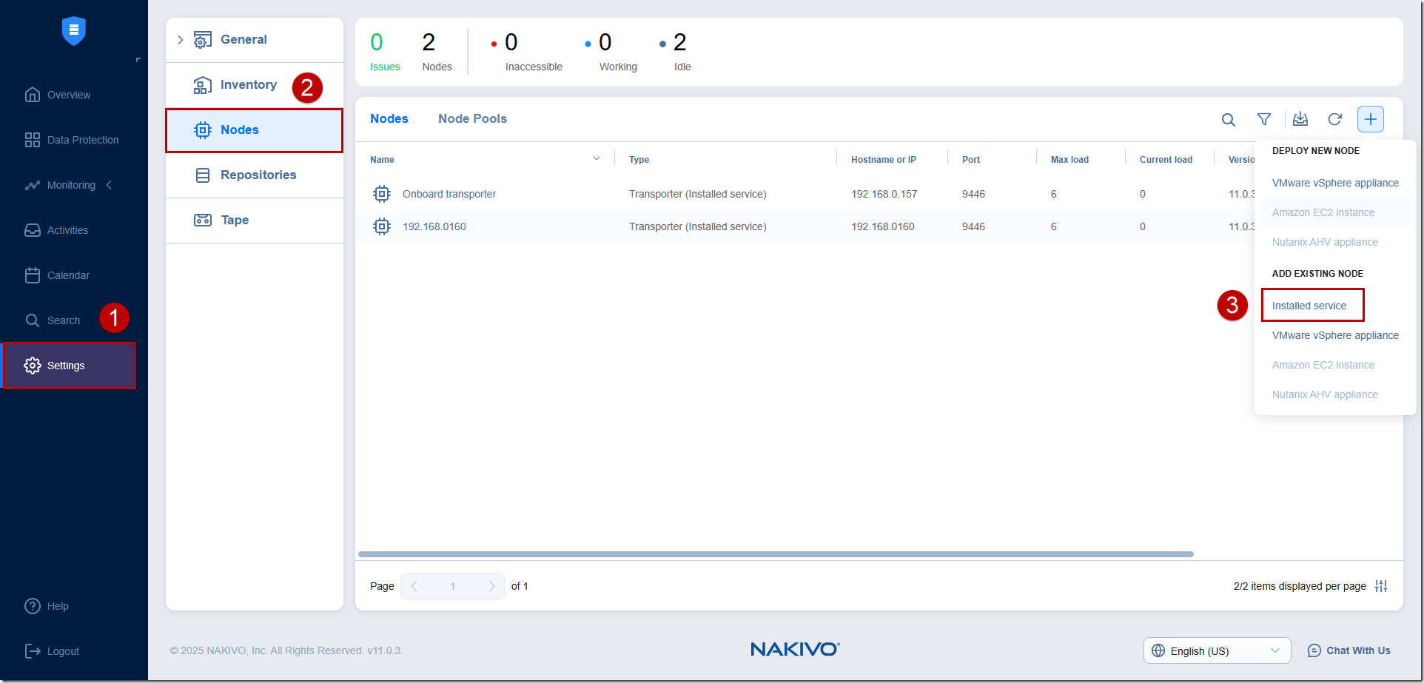Expand the General settings chevron
This screenshot has height=683, width=1424.
point(180,40)
